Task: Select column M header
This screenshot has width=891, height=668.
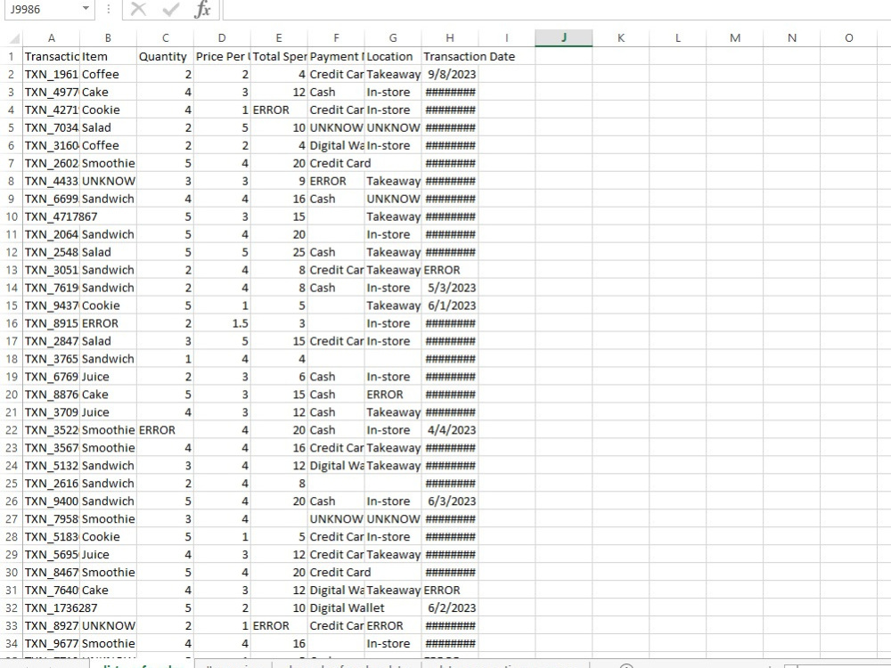Action: click(735, 38)
